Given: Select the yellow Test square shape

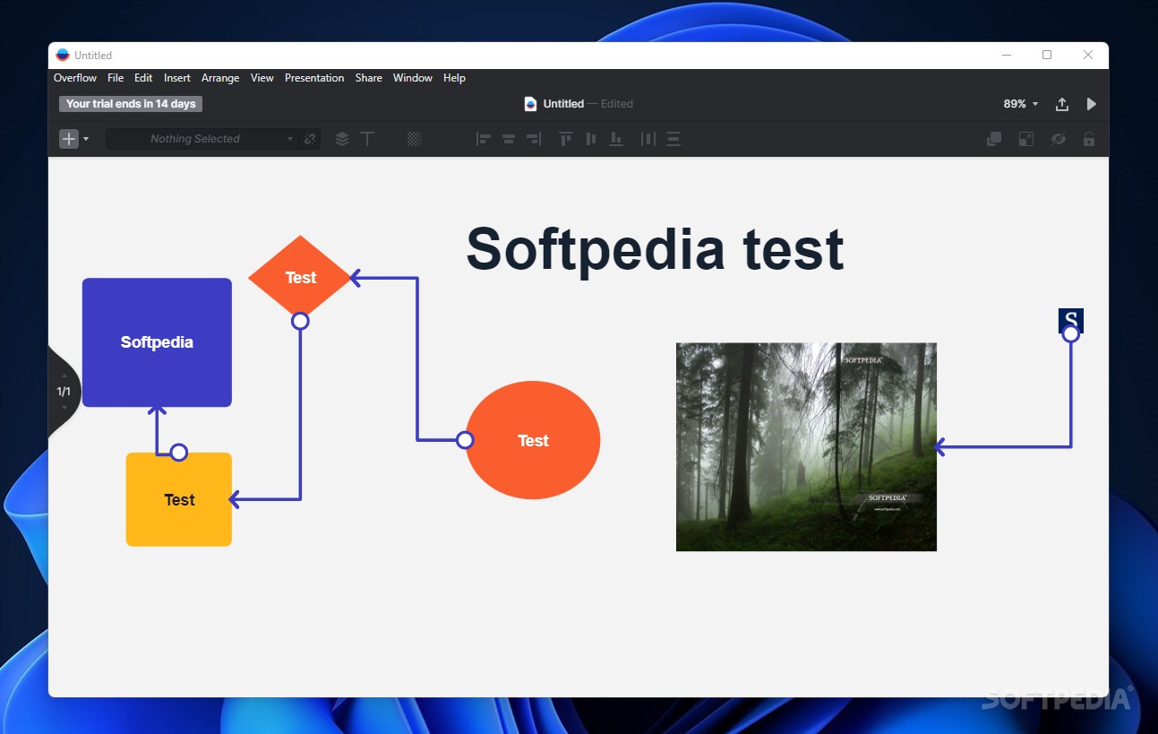Looking at the screenshot, I should (x=179, y=499).
